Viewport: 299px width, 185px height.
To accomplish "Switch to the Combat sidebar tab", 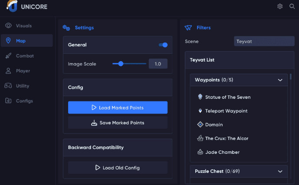I will pos(25,56).
